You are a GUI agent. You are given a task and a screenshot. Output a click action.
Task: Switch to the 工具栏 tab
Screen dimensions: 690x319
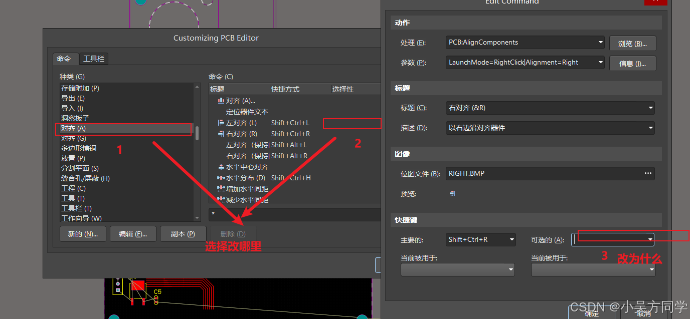tap(94, 59)
